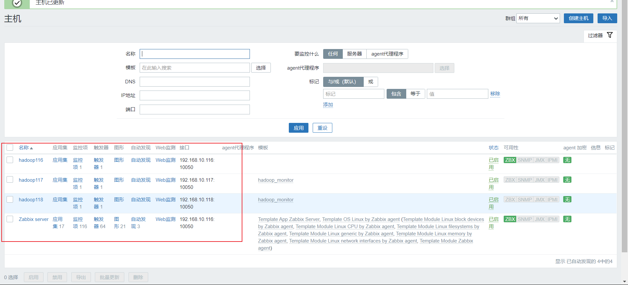Open Template App Zabbix Server link
The width and height of the screenshot is (628, 285).
tap(289, 219)
